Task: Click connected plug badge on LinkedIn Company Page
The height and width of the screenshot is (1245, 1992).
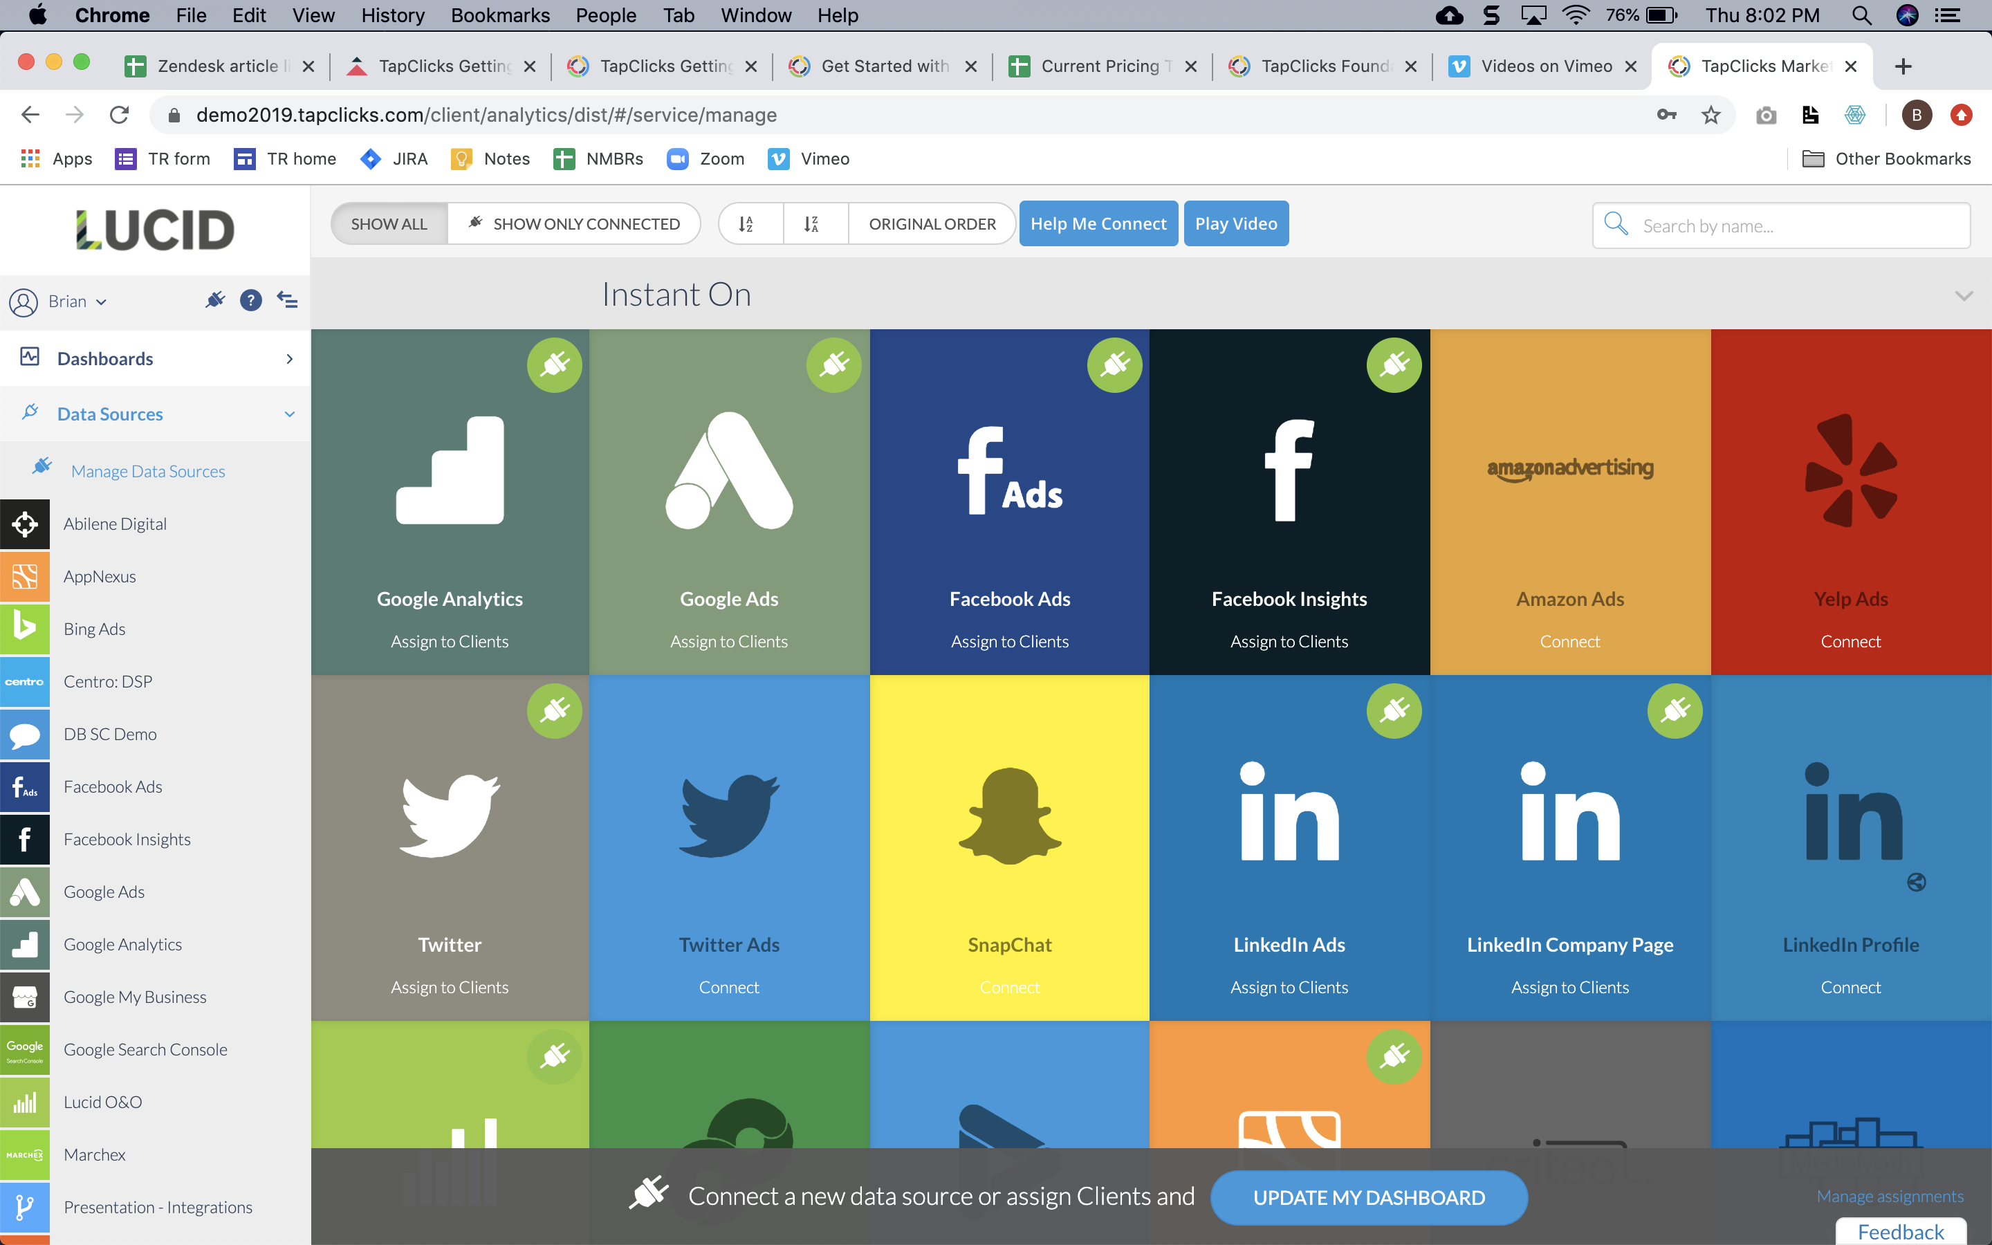Action: pos(1675,710)
